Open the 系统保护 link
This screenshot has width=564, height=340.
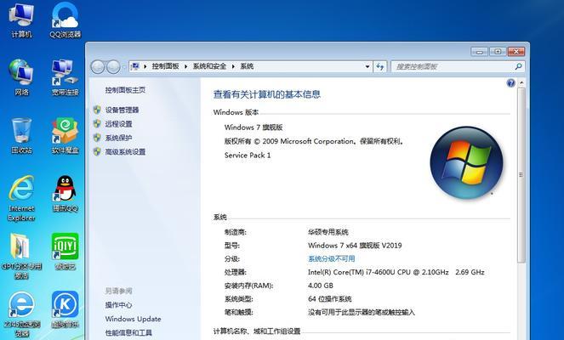[x=119, y=138]
